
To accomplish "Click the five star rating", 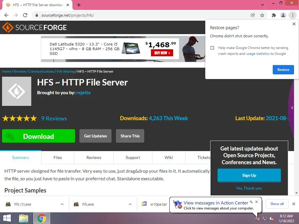I will pyautogui.click(x=20, y=118).
